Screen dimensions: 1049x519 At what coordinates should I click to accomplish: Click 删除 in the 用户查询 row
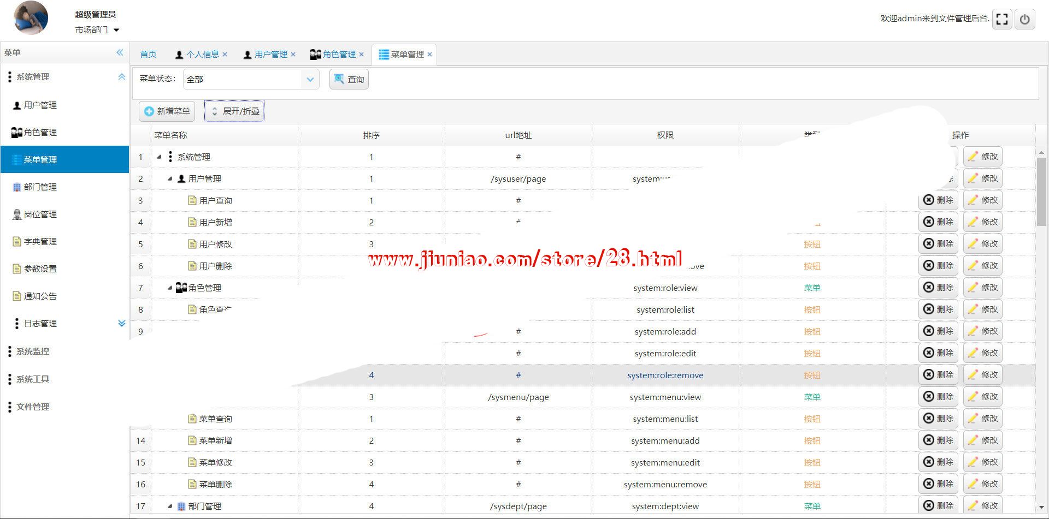pos(938,200)
